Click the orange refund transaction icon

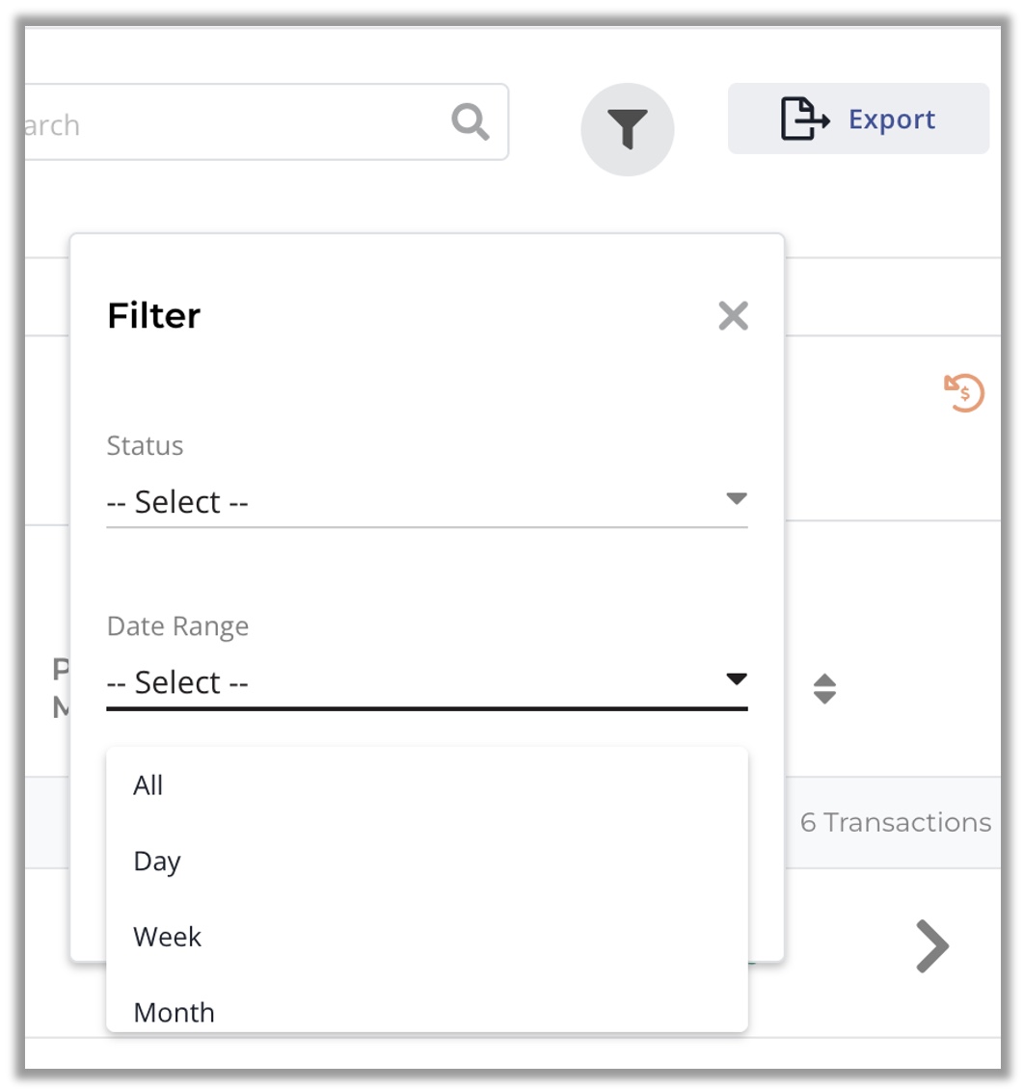pos(963,392)
